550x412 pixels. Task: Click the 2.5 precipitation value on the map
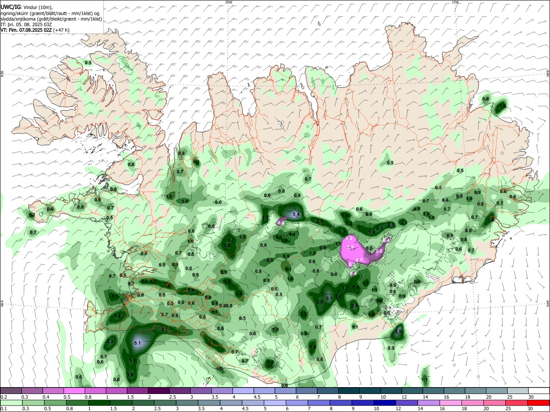354,306
